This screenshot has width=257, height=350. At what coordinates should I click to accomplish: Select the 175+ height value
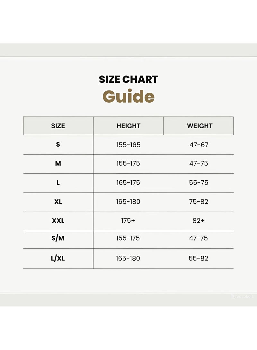pos(128,221)
